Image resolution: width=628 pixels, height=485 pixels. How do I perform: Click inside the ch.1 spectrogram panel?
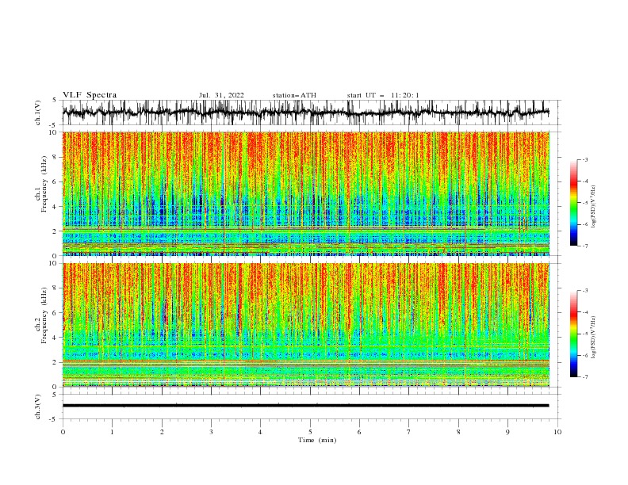point(305,193)
